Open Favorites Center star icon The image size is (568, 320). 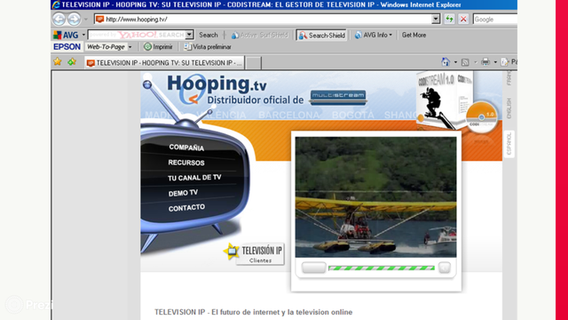pyautogui.click(x=57, y=62)
